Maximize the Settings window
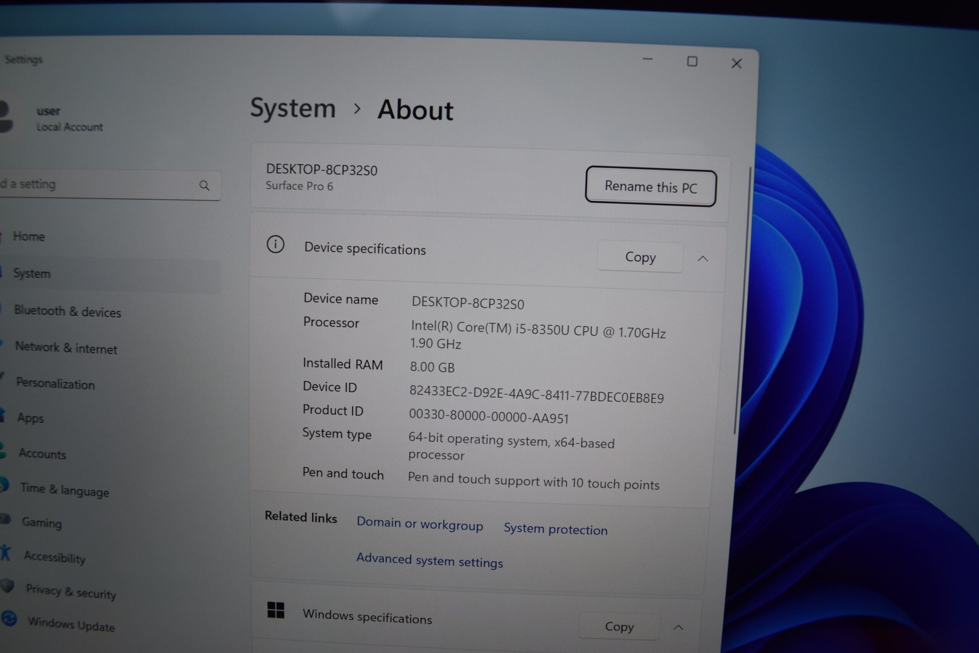 coord(692,61)
